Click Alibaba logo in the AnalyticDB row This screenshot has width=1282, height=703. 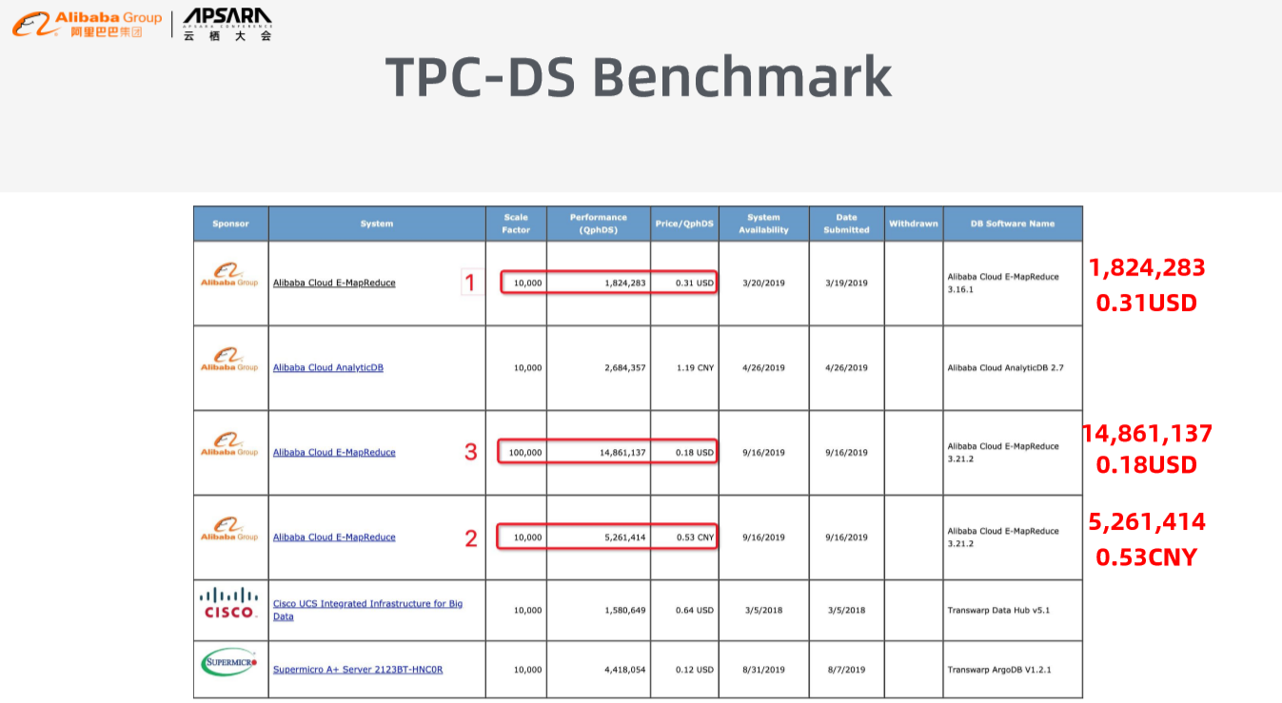tap(229, 360)
